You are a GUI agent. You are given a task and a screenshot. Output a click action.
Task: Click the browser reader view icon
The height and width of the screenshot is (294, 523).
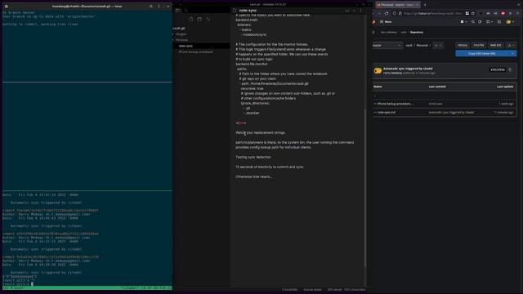pyautogui.click(x=467, y=13)
